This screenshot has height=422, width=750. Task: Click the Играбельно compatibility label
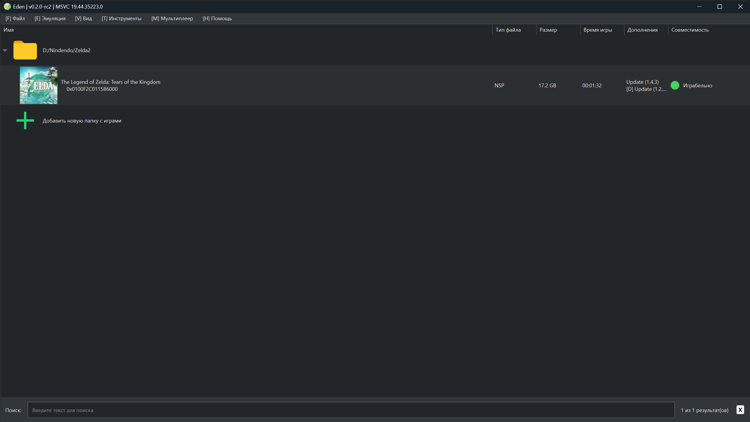click(698, 86)
